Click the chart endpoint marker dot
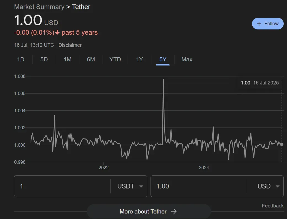 pyautogui.click(x=281, y=144)
